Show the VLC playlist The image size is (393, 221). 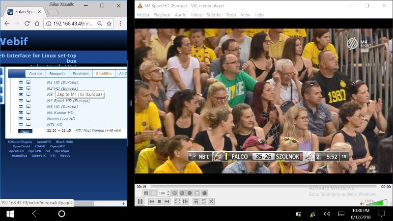tap(196, 201)
